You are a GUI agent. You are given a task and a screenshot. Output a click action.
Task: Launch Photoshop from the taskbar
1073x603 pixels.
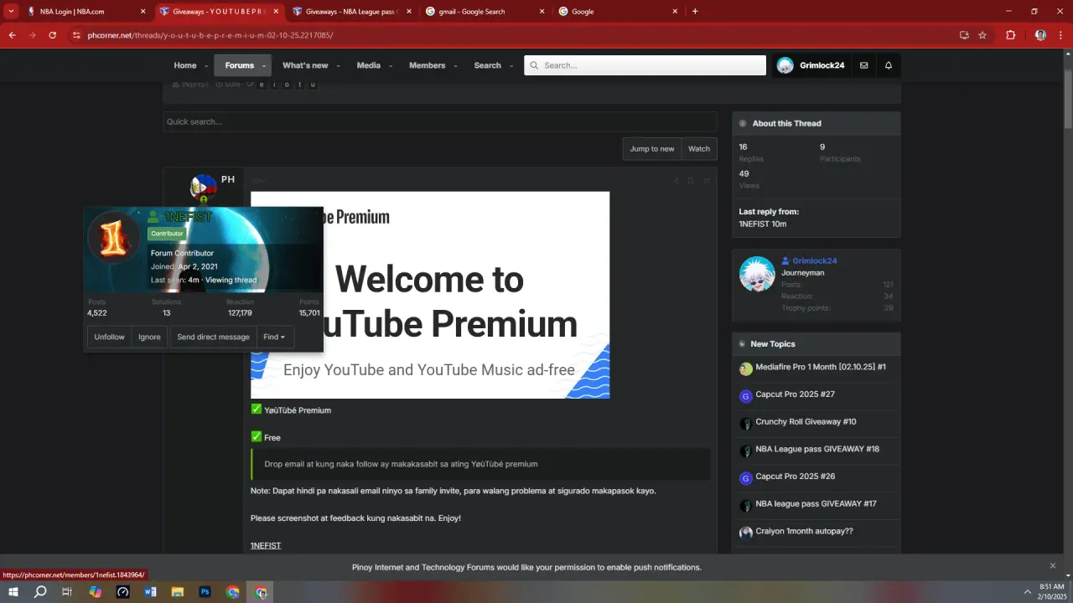(x=205, y=592)
